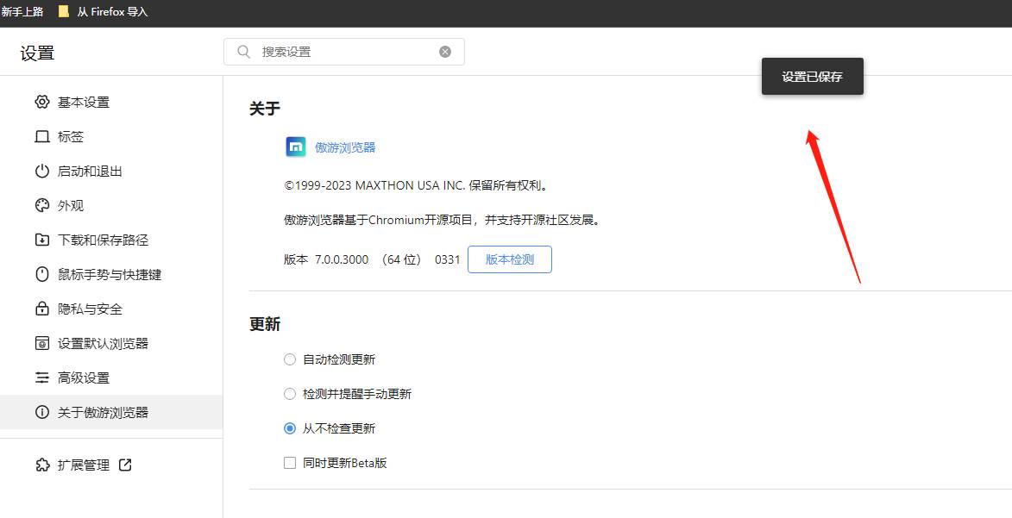Click the info icon for 关于傲游浏览器
Screen dimensions: 1012x518
(42, 412)
